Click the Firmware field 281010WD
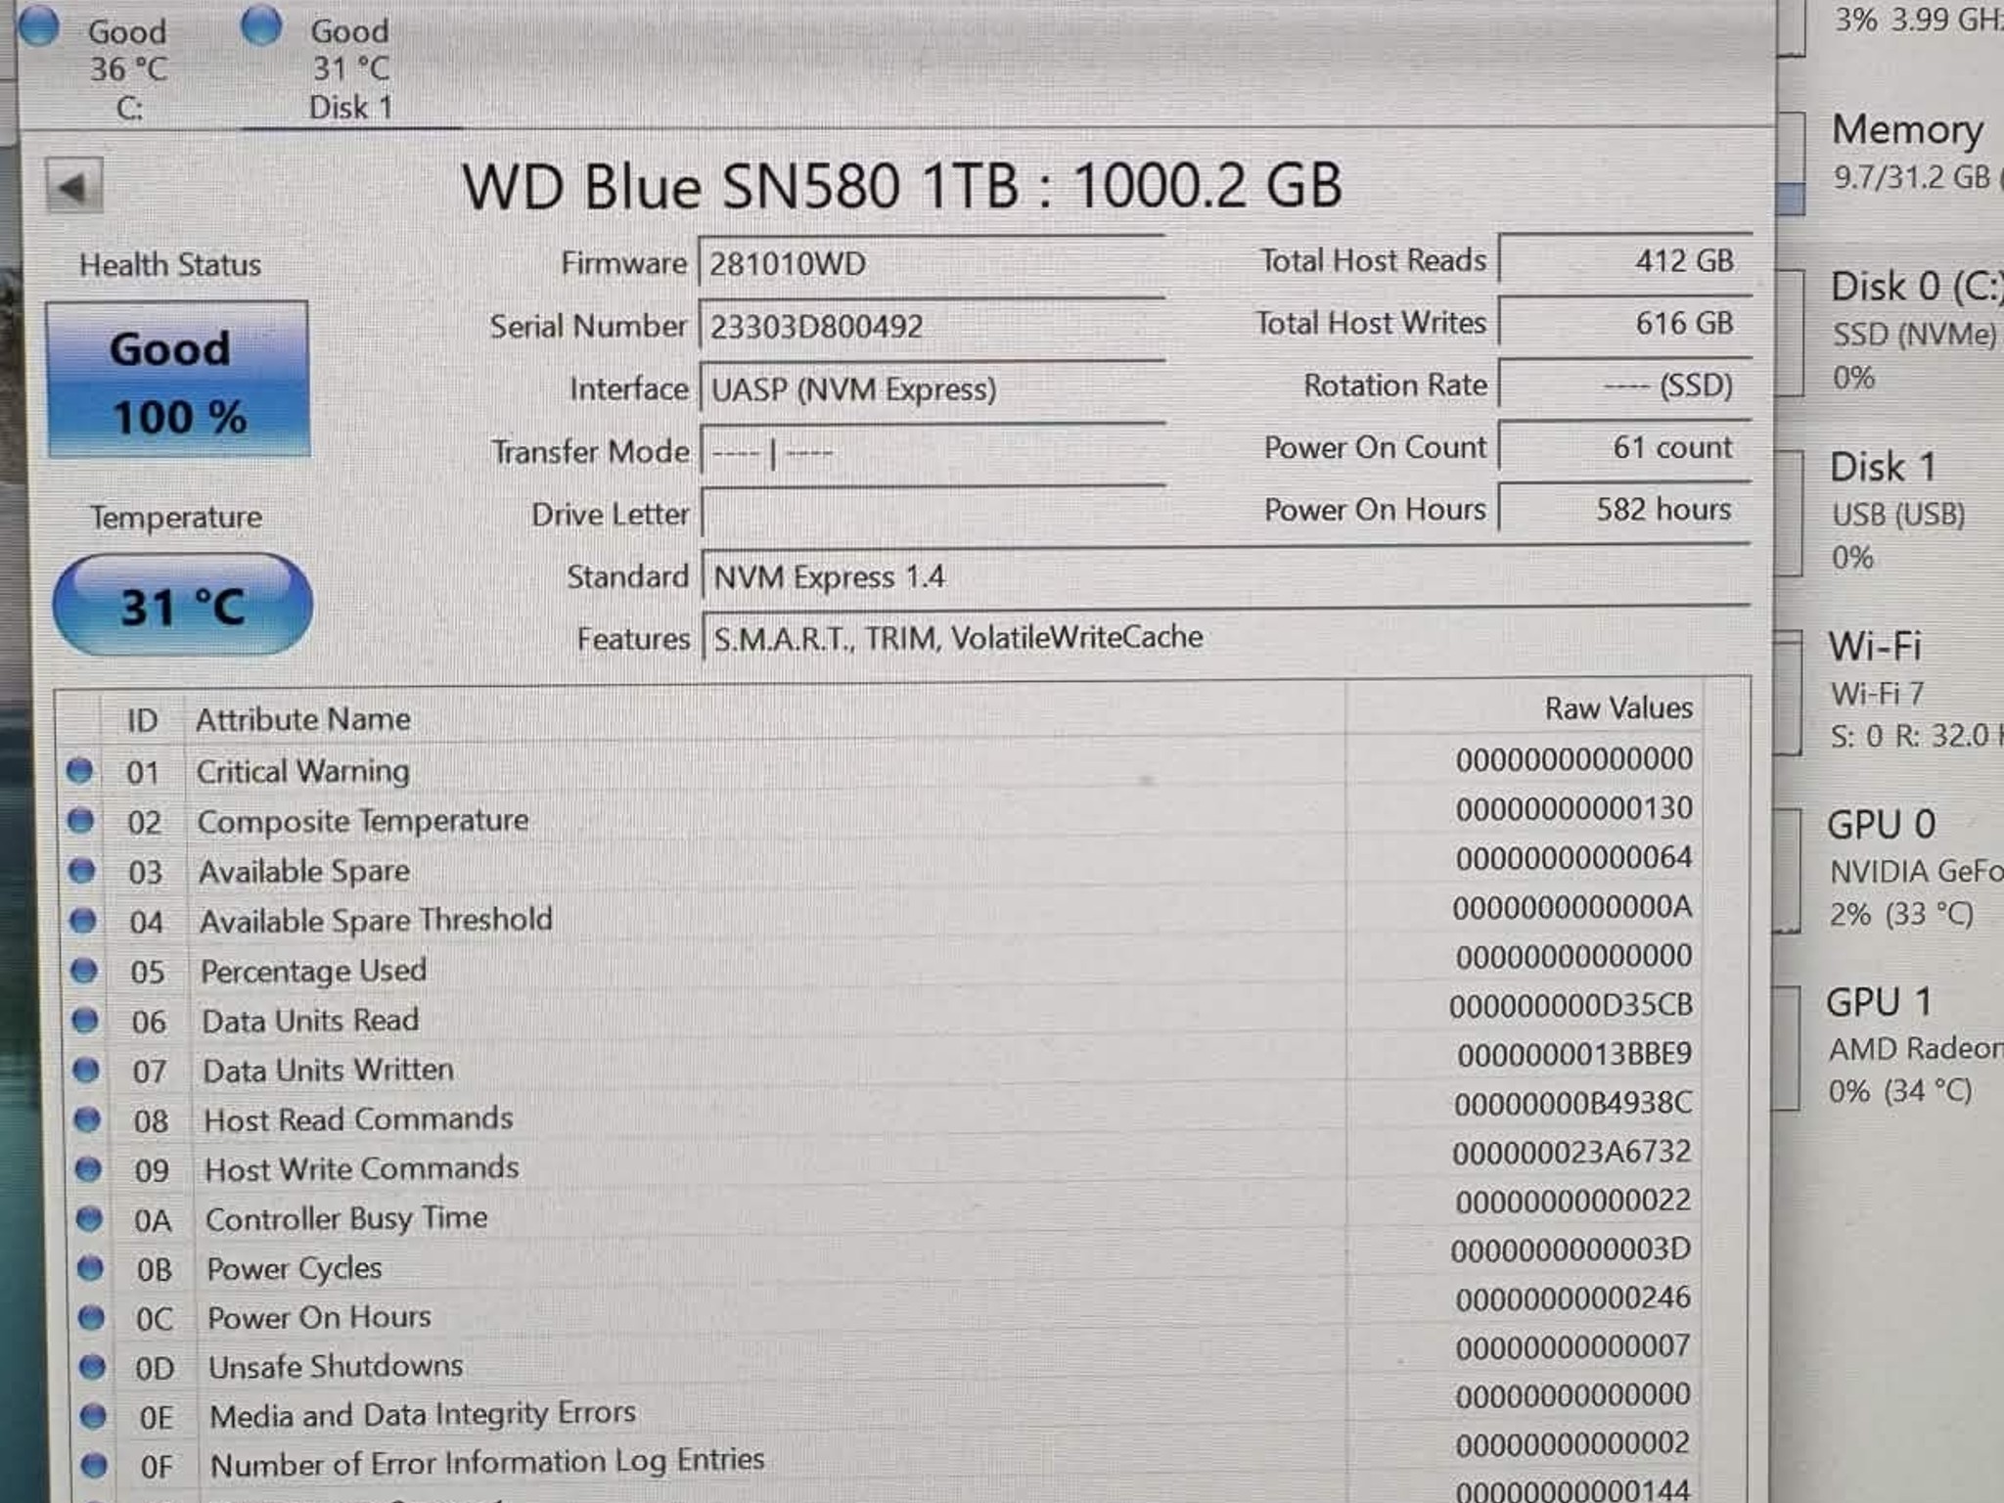Image resolution: width=2004 pixels, height=1503 pixels. (932, 262)
